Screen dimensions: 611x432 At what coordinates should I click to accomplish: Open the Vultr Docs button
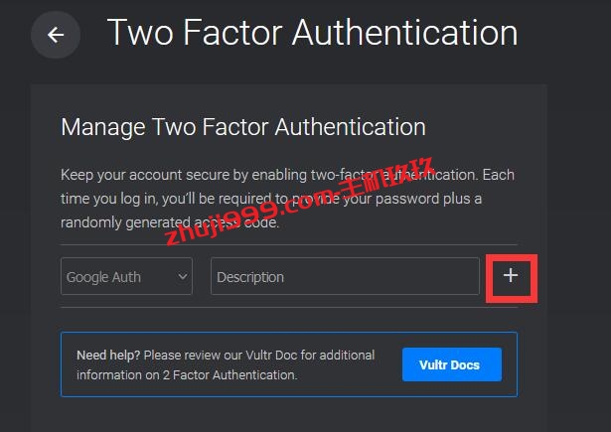pyautogui.click(x=452, y=364)
